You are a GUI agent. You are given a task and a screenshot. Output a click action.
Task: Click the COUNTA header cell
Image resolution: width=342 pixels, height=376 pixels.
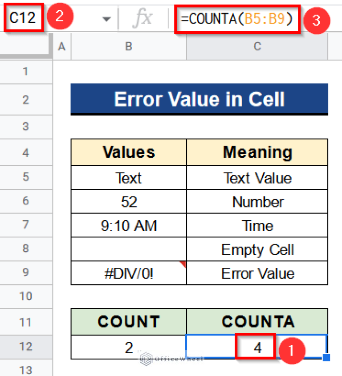pos(257,322)
